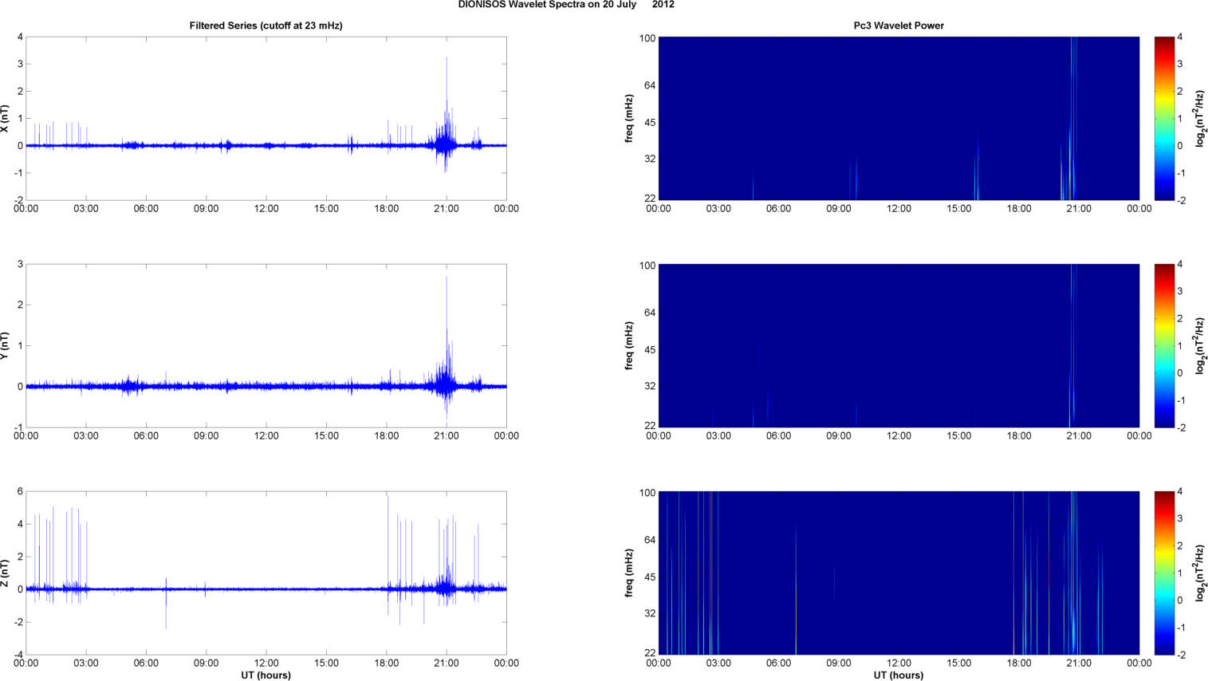The width and height of the screenshot is (1208, 681).
Task: Click the 12:00 tick under Y time series
Action: pyautogui.click(x=266, y=436)
